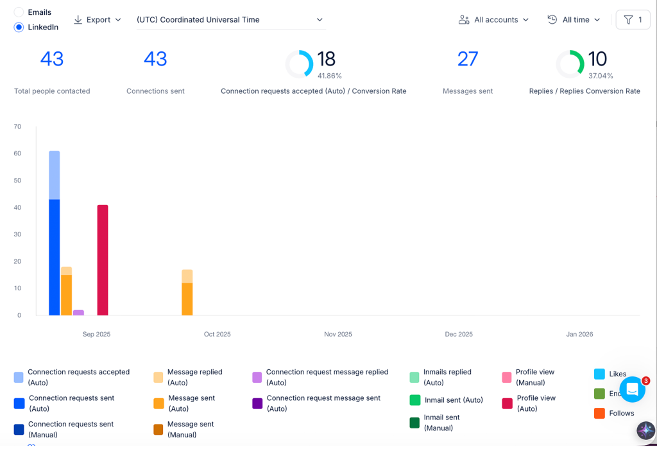Open the filter funnel icon
The height and width of the screenshot is (465, 657).
[x=628, y=20]
